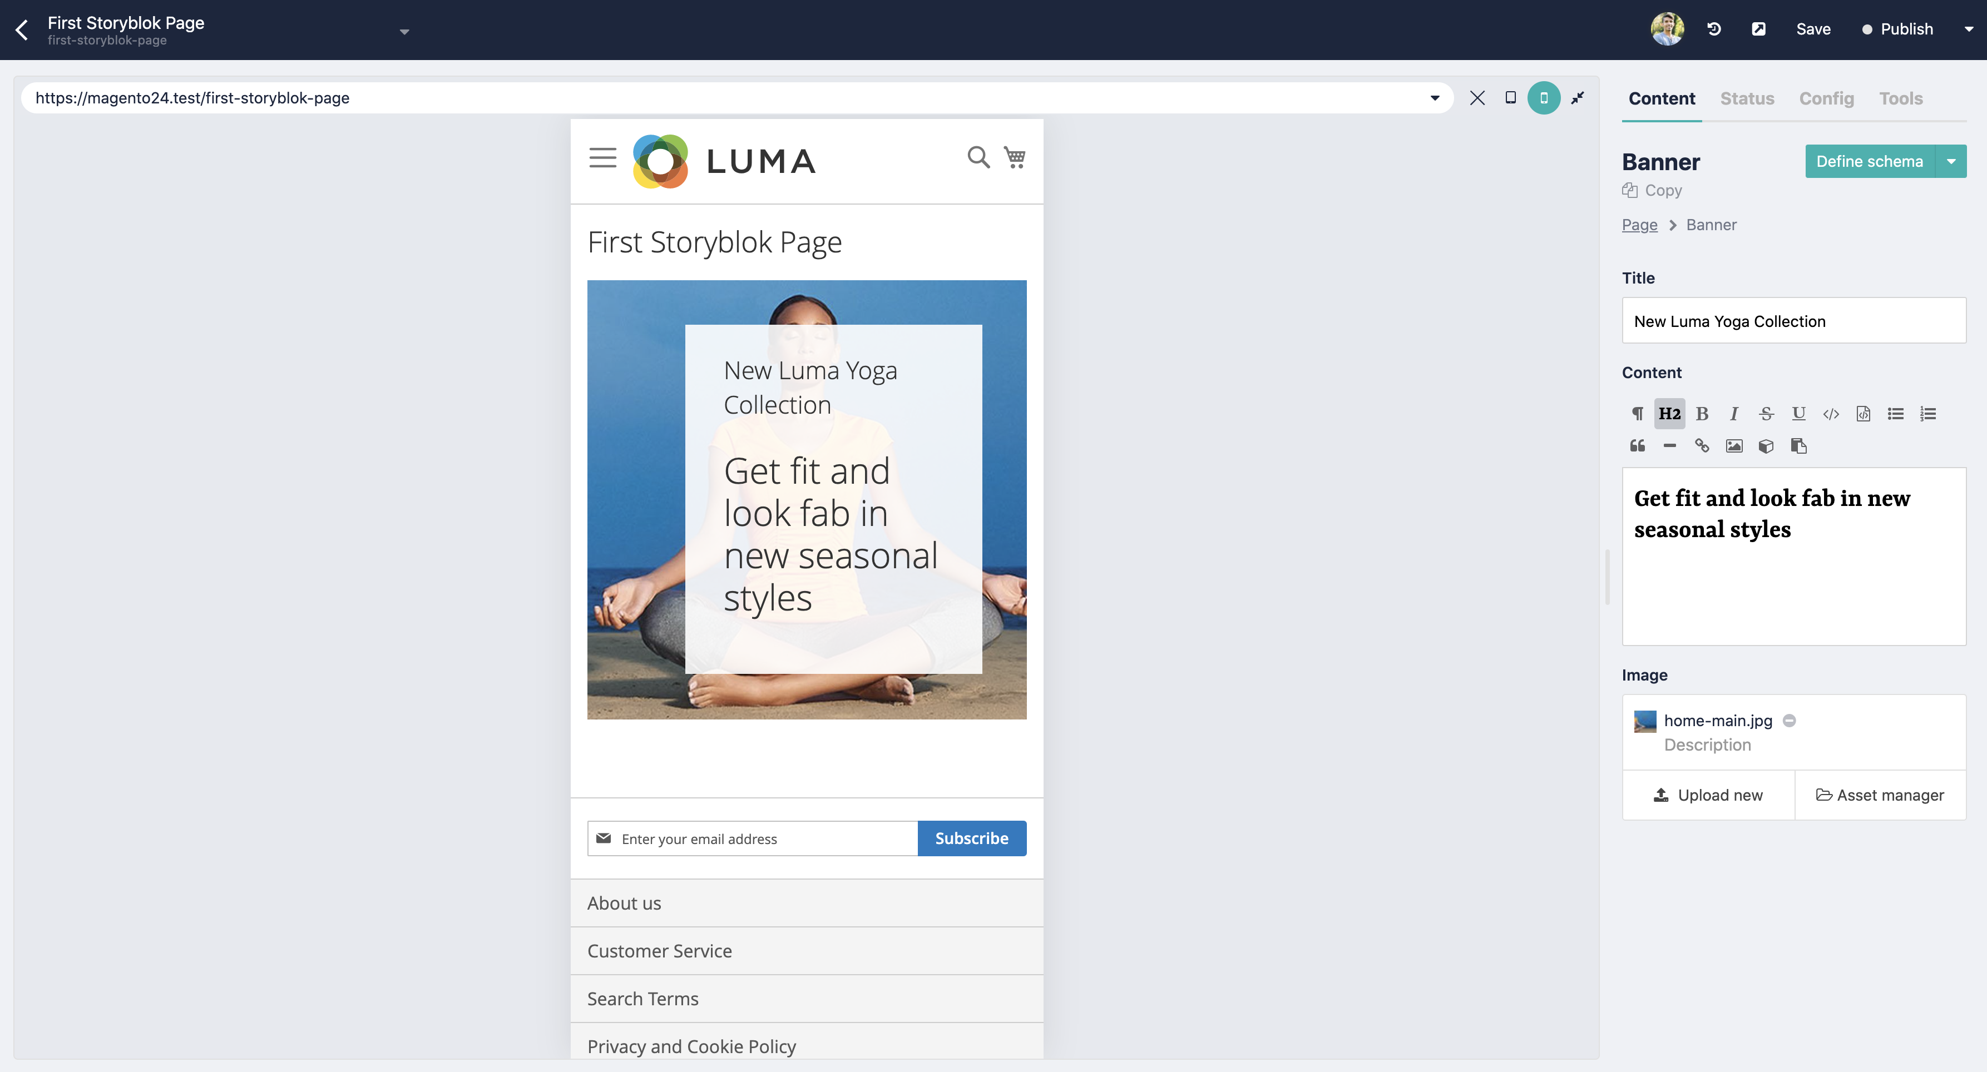Switch to the Status tab
Screen dimensions: 1987x1072
click(x=1746, y=99)
